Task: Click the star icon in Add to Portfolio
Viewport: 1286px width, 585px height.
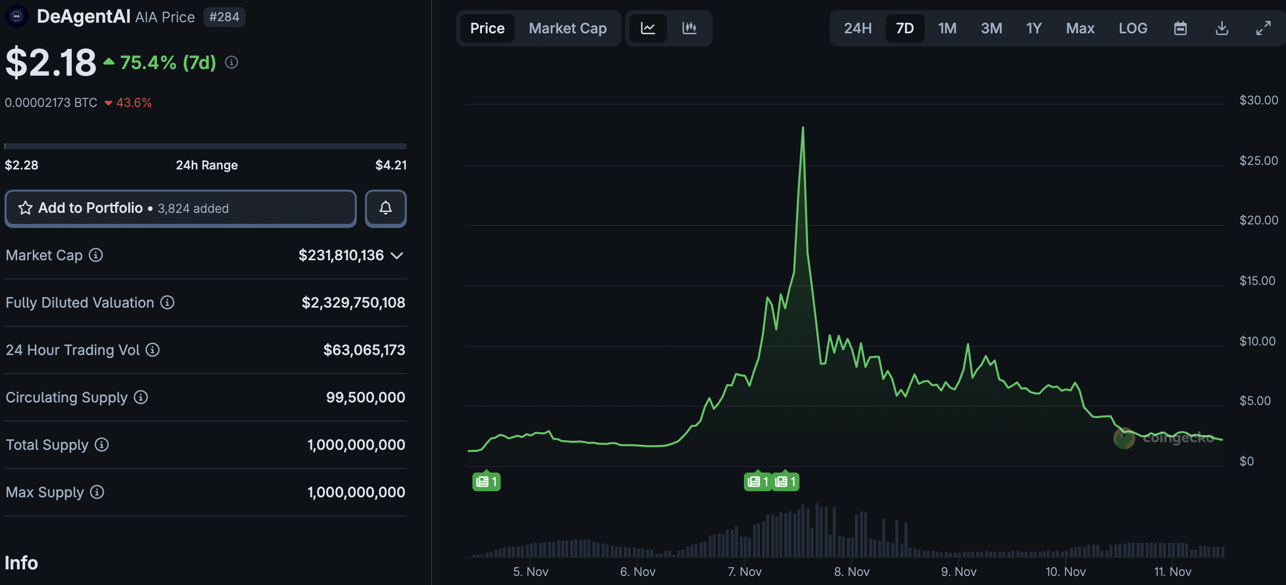Action: 24,208
